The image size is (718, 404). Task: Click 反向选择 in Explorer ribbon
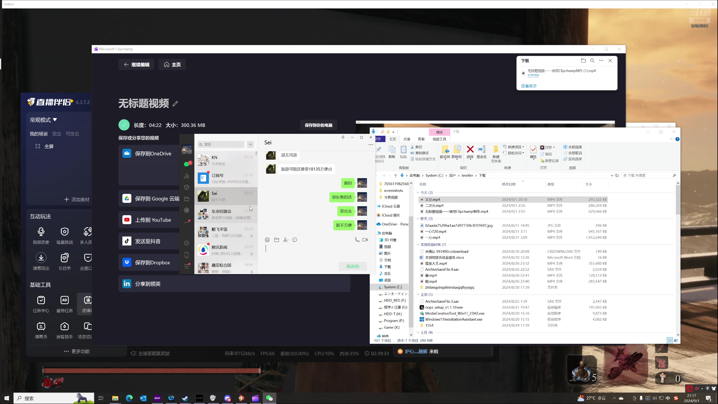[x=572, y=159]
